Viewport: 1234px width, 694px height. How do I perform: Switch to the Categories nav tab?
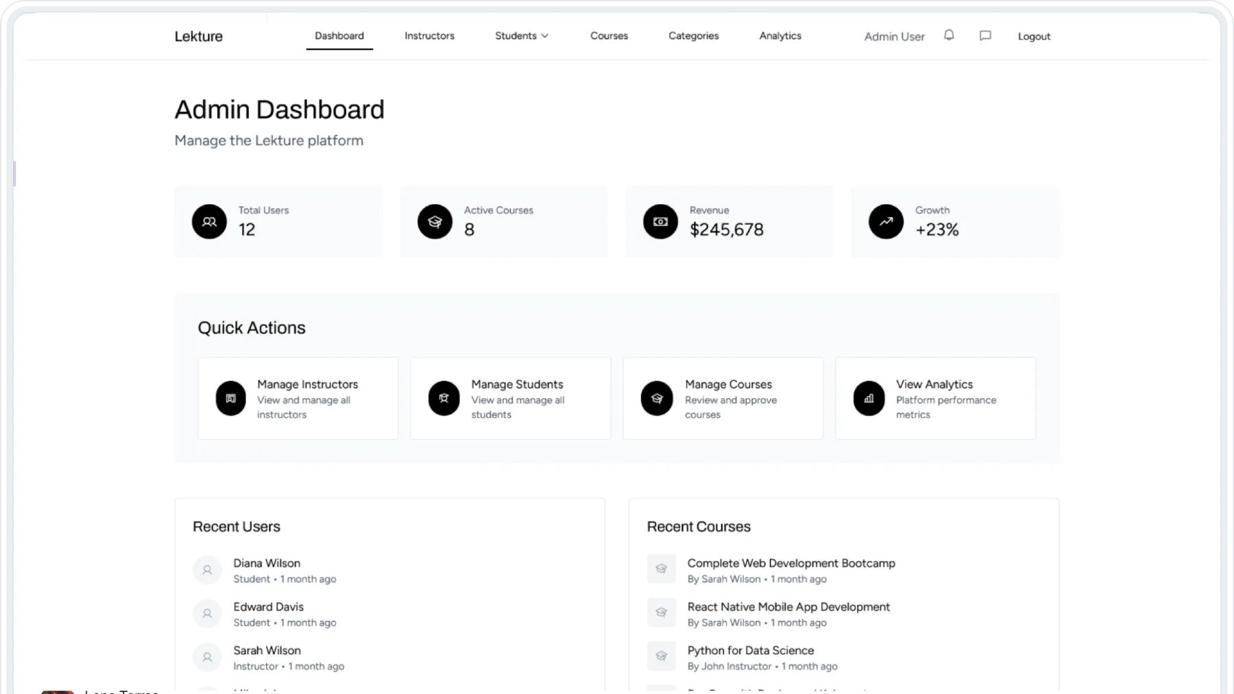693,36
